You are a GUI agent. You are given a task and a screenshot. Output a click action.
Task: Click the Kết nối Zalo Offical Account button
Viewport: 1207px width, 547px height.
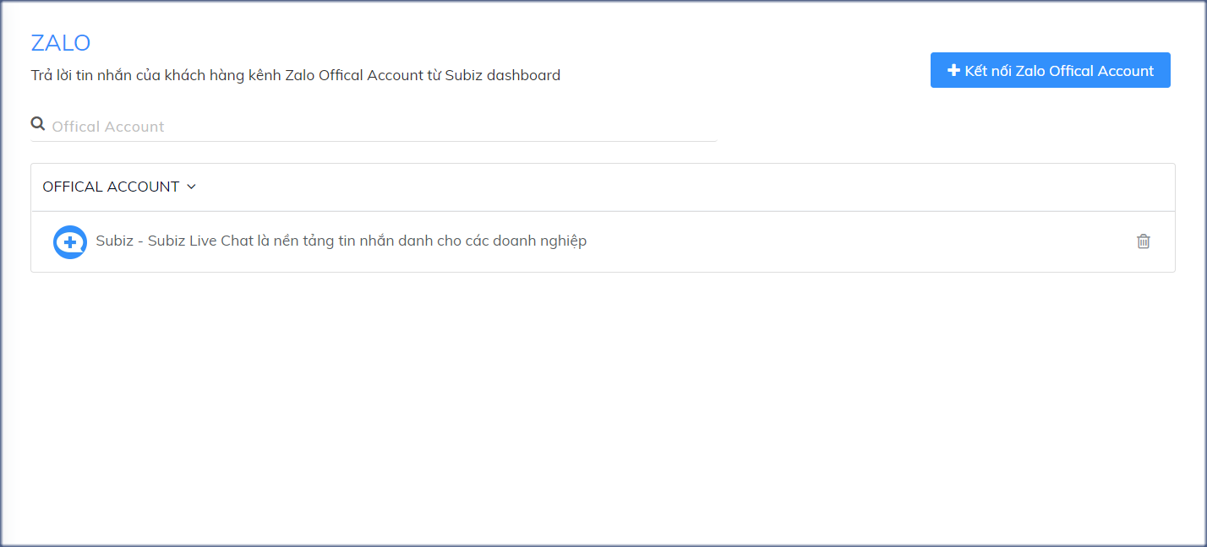pos(1050,70)
